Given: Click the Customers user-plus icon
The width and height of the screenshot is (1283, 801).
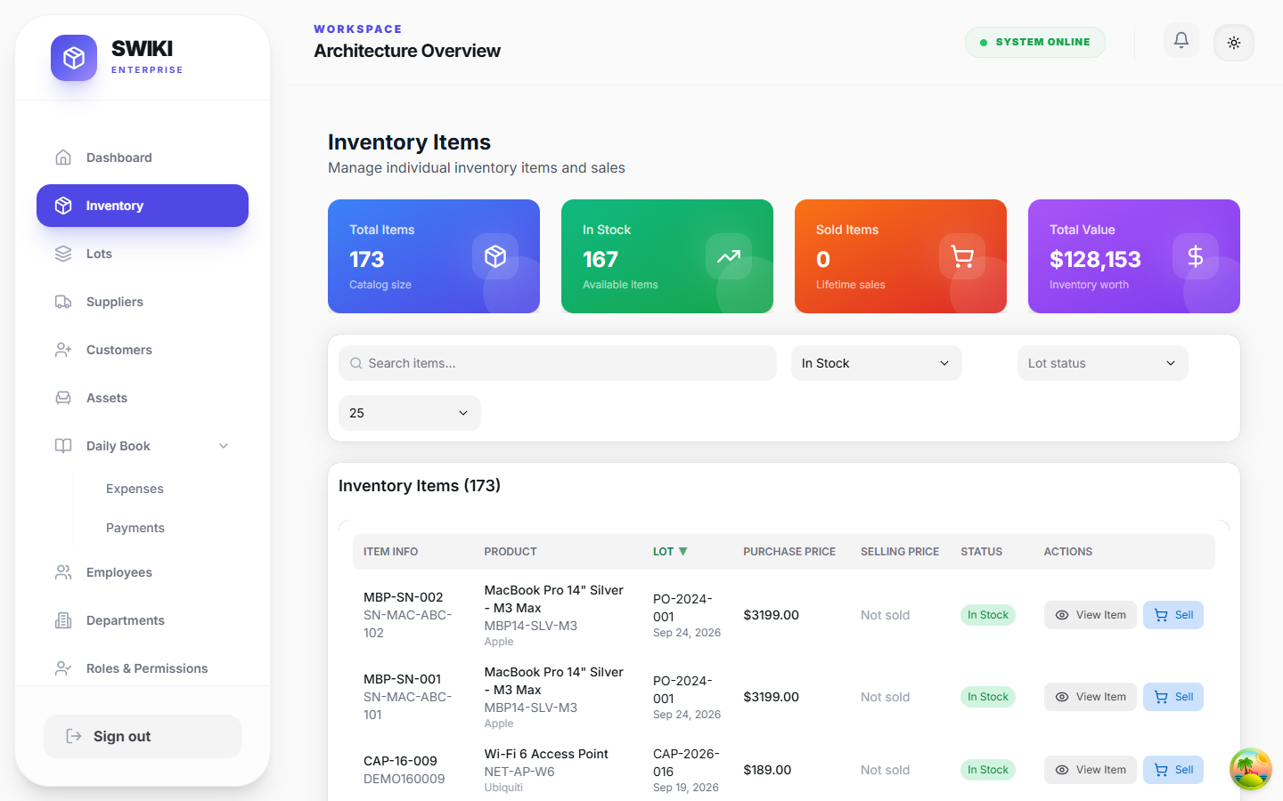Looking at the screenshot, I should [63, 350].
